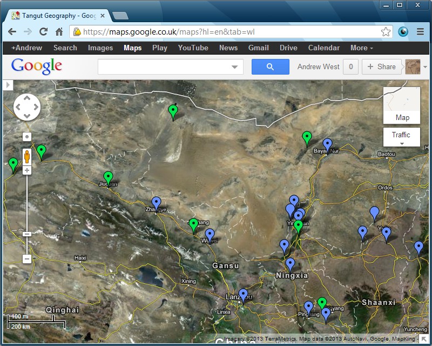432x346 pixels.
Task: Open Images in the Google bar
Action: coord(100,48)
